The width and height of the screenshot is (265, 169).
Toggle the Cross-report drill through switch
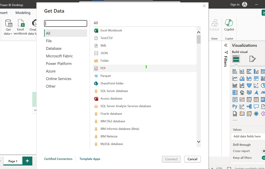[263, 151]
